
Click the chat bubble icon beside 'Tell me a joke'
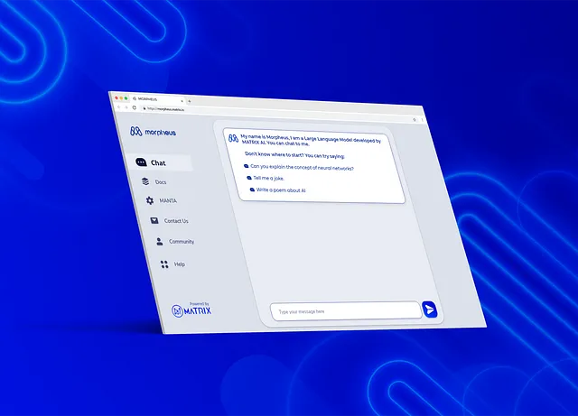tap(249, 178)
